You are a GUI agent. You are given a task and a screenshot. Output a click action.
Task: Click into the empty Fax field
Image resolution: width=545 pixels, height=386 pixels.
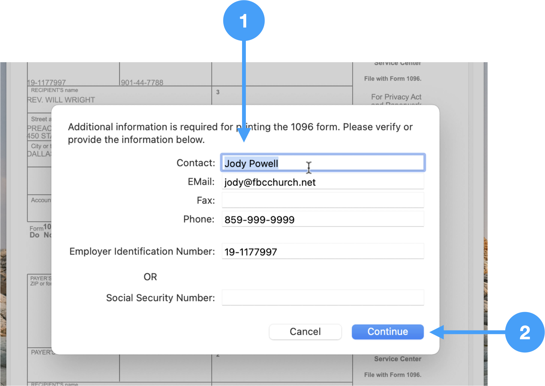323,200
